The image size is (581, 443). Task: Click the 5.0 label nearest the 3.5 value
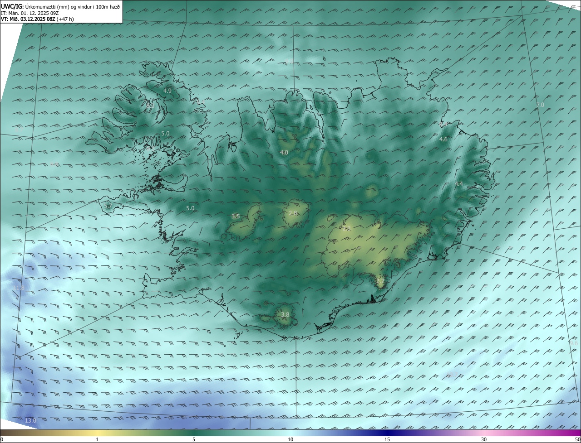pyautogui.click(x=190, y=208)
